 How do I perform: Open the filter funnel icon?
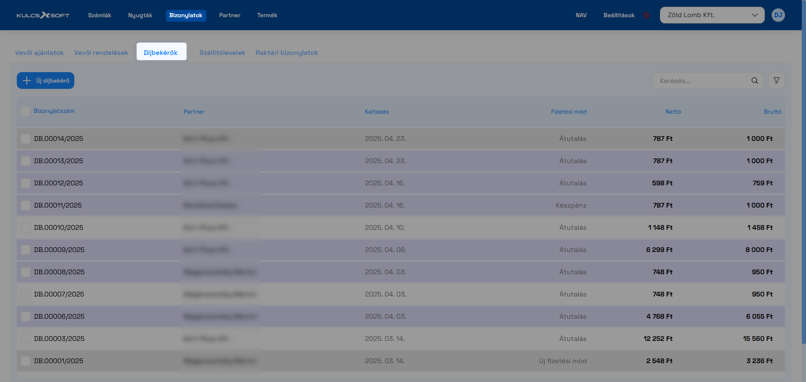click(x=776, y=81)
